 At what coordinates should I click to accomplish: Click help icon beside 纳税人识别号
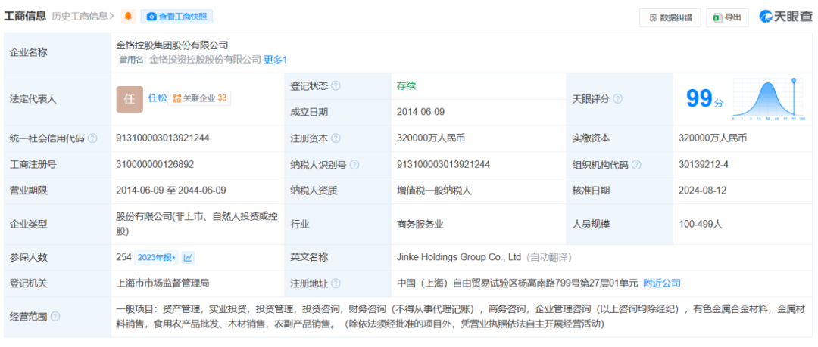point(354,165)
